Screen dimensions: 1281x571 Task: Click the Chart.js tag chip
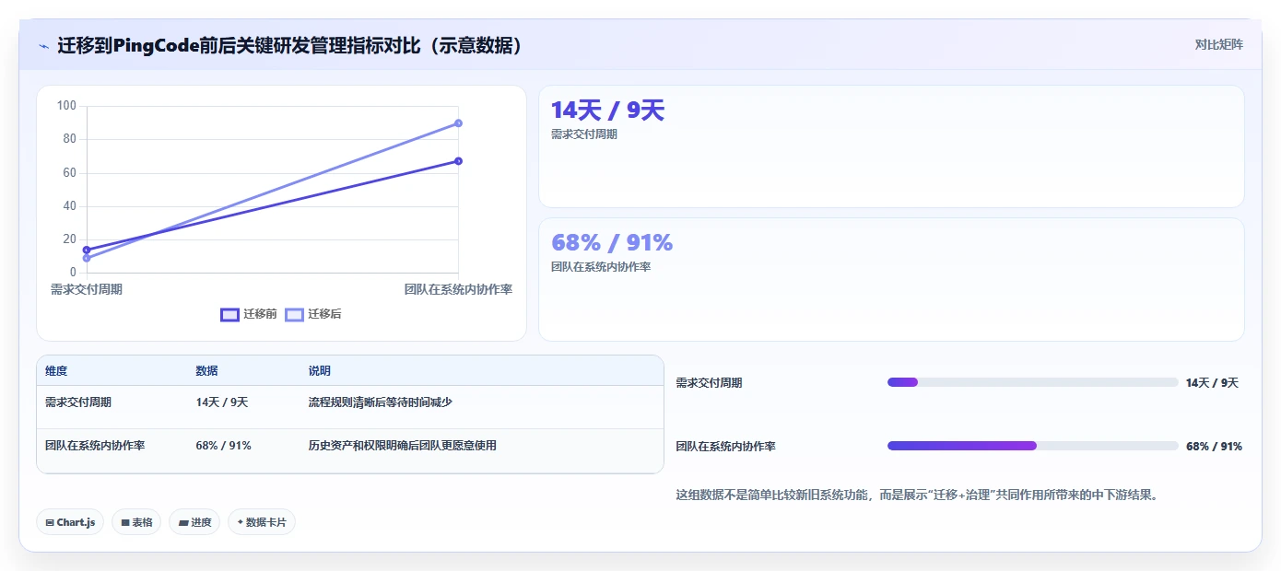tap(70, 522)
